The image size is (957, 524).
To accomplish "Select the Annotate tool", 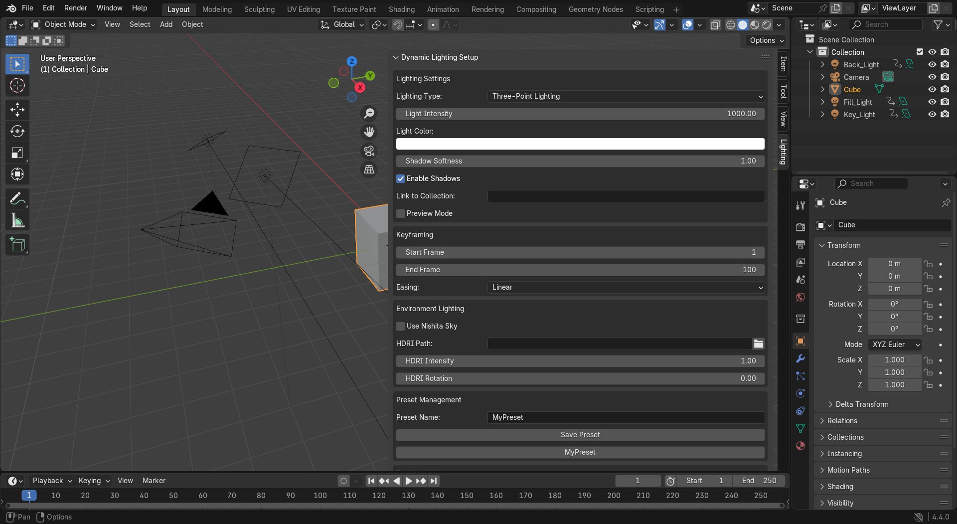I will (17, 199).
